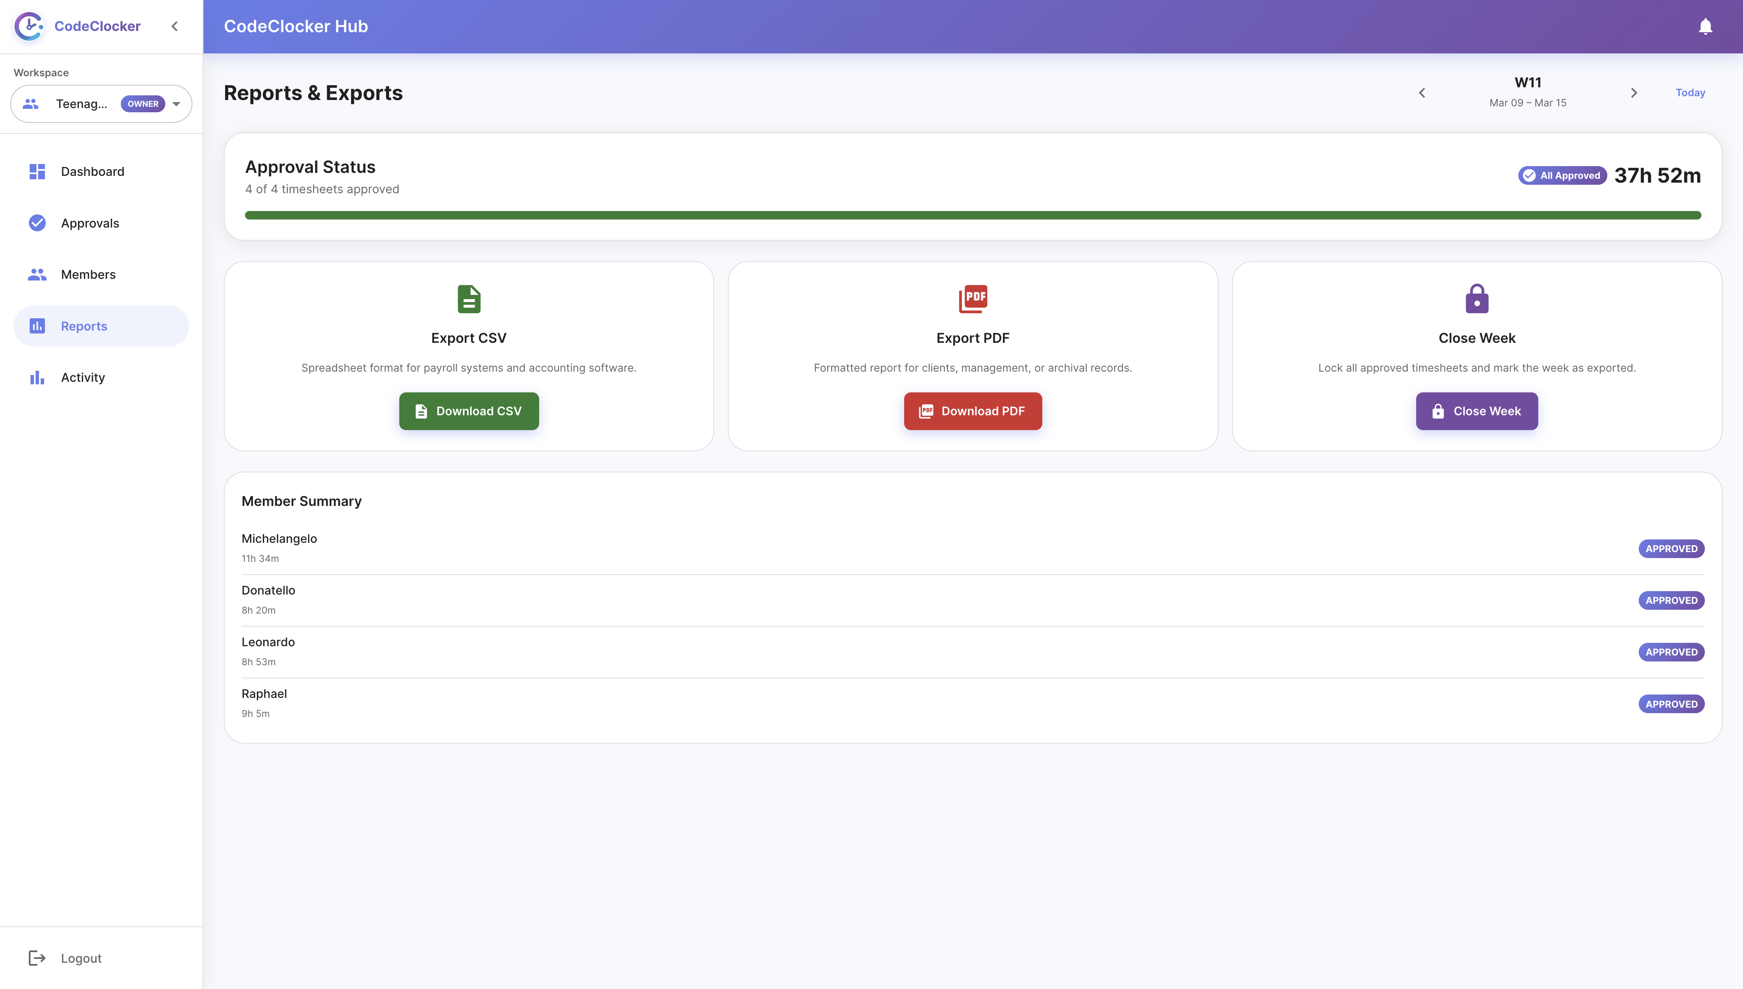1743x989 pixels.
Task: Navigate to previous week with left arrow
Action: [x=1423, y=92]
